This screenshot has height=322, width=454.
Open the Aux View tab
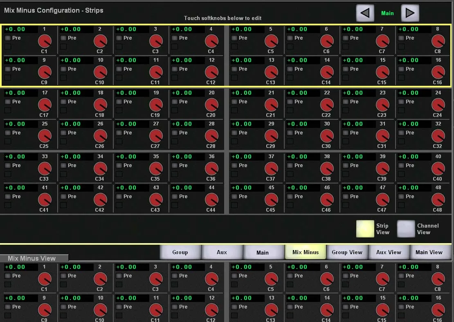389,252
